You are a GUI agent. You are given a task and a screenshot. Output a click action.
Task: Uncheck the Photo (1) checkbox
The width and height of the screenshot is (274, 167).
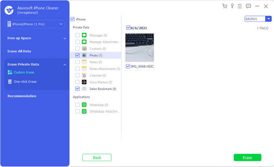[77, 55]
